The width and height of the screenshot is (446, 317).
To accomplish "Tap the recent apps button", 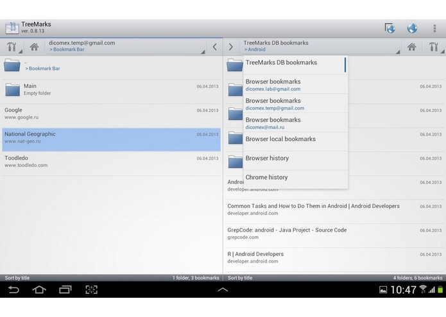I will click(x=65, y=289).
